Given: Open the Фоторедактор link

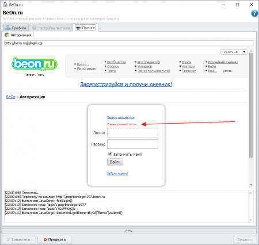Looking at the screenshot, I should tap(148, 62).
